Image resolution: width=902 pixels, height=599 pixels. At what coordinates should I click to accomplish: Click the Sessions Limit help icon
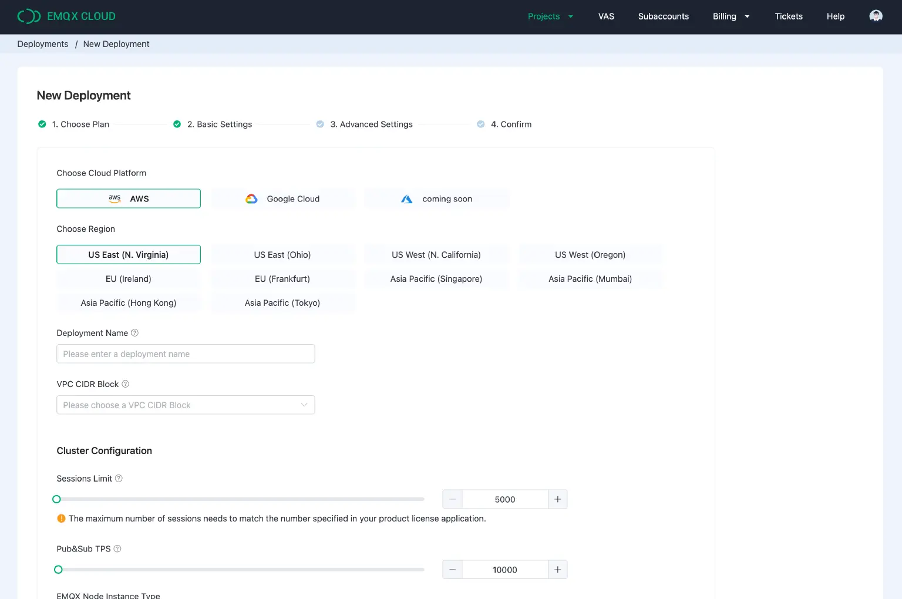pyautogui.click(x=119, y=478)
